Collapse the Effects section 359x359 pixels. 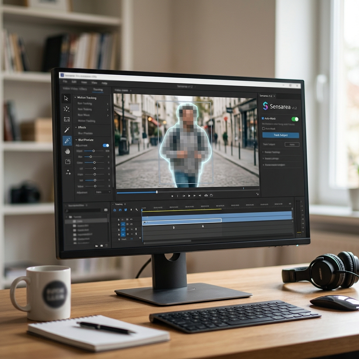76,127
